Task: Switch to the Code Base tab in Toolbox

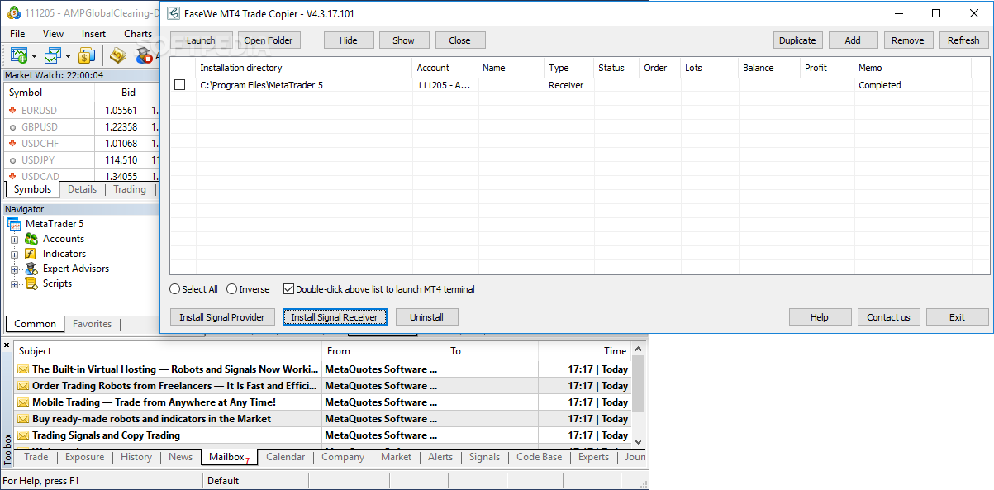Action: click(540, 457)
